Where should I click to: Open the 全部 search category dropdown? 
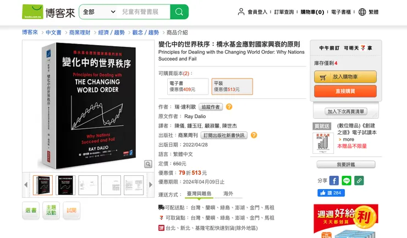click(99, 12)
